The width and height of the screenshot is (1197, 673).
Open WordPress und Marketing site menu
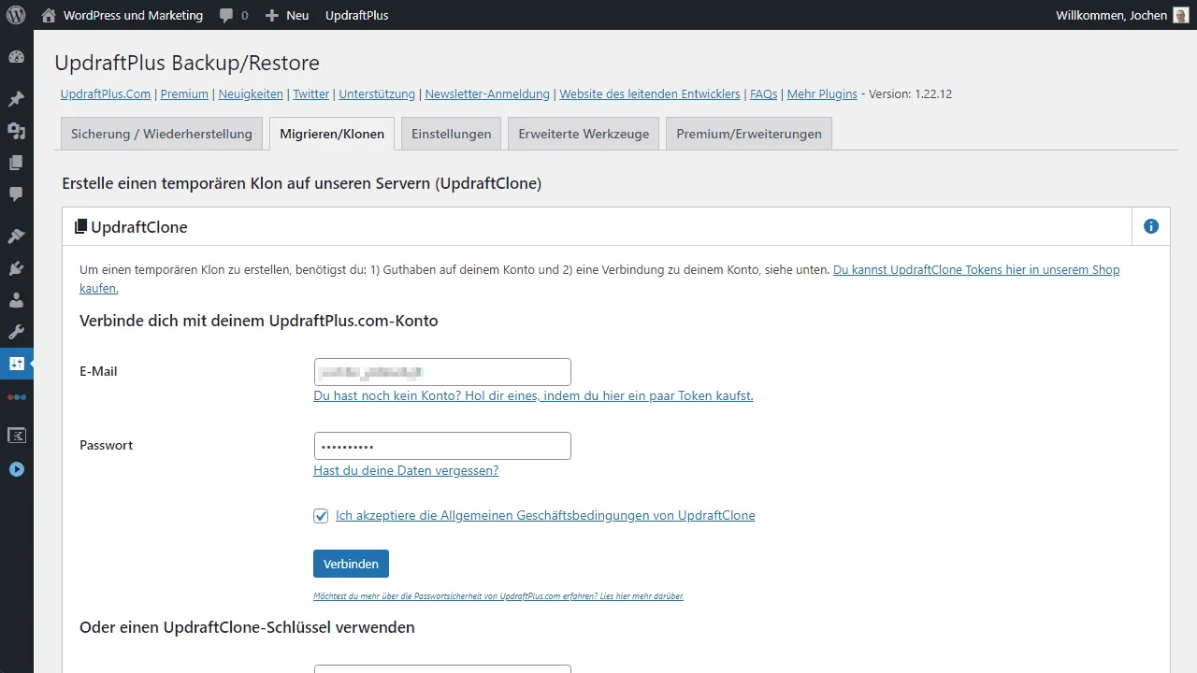(x=134, y=16)
